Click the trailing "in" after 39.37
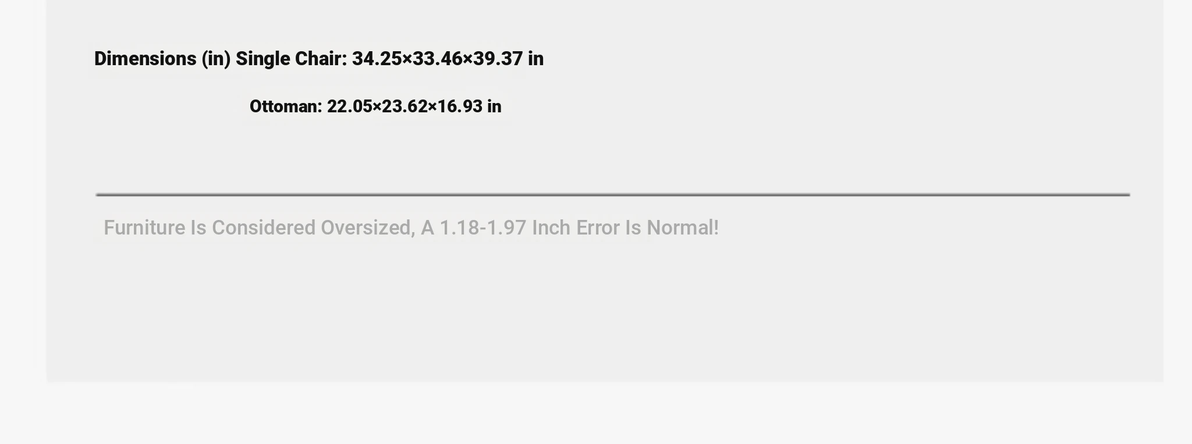Image resolution: width=1192 pixels, height=444 pixels. (x=535, y=59)
